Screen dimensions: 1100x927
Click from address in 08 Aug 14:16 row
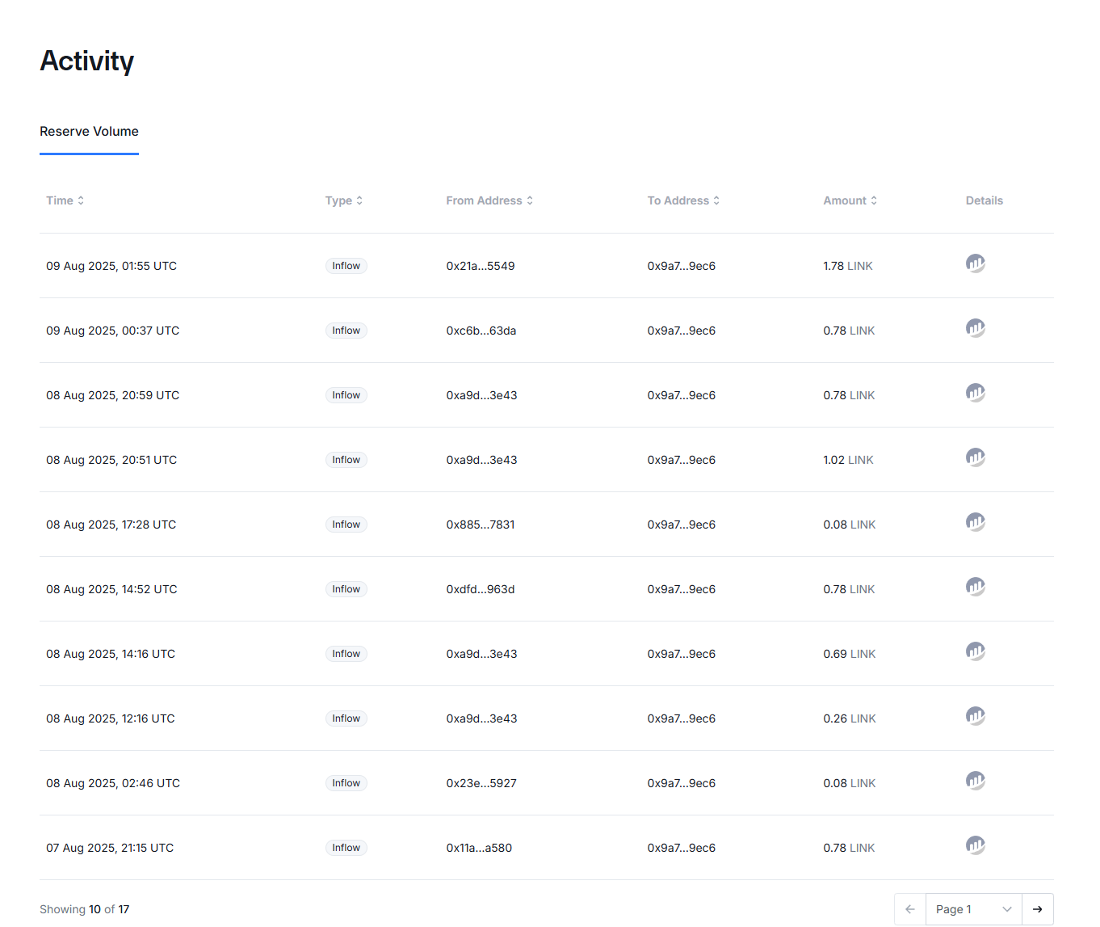pos(481,654)
